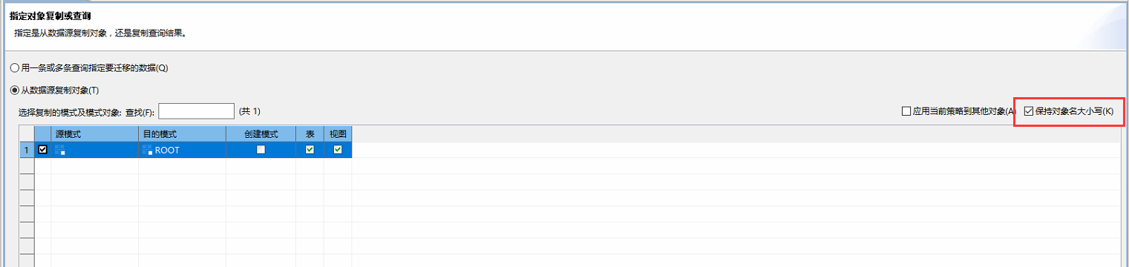Click the blank top-left table corner cell

click(27, 133)
